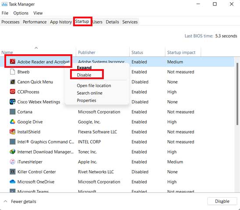Select the Internet Download Manager entry
This screenshot has height=210, width=240.
[x=46, y=152]
